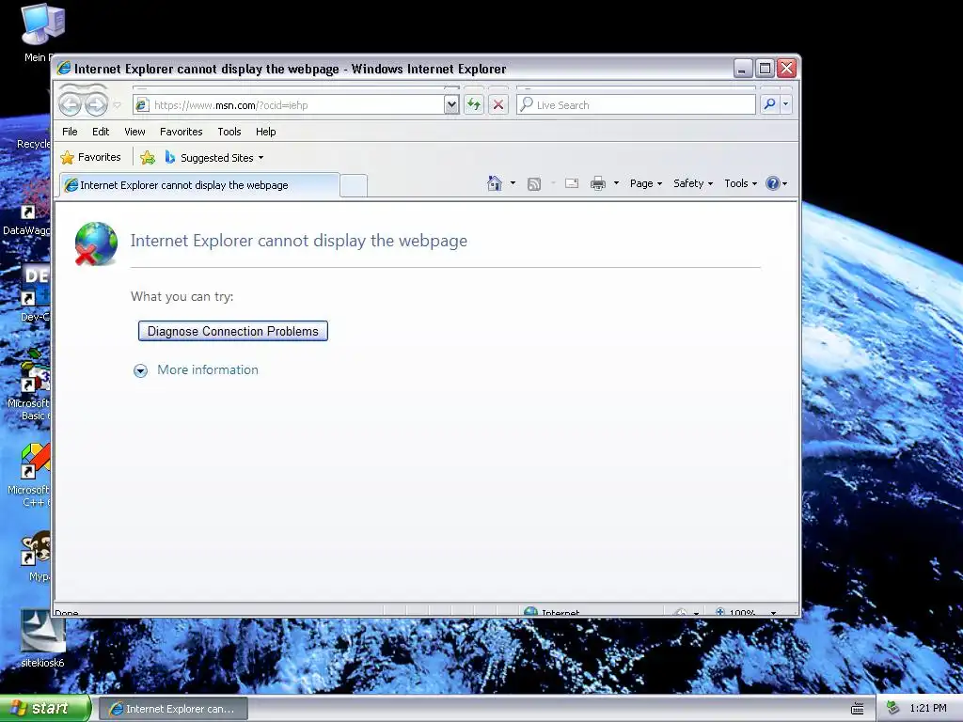Image resolution: width=963 pixels, height=722 pixels.
Task: Click the RSS Feeds icon
Action: 534,183
